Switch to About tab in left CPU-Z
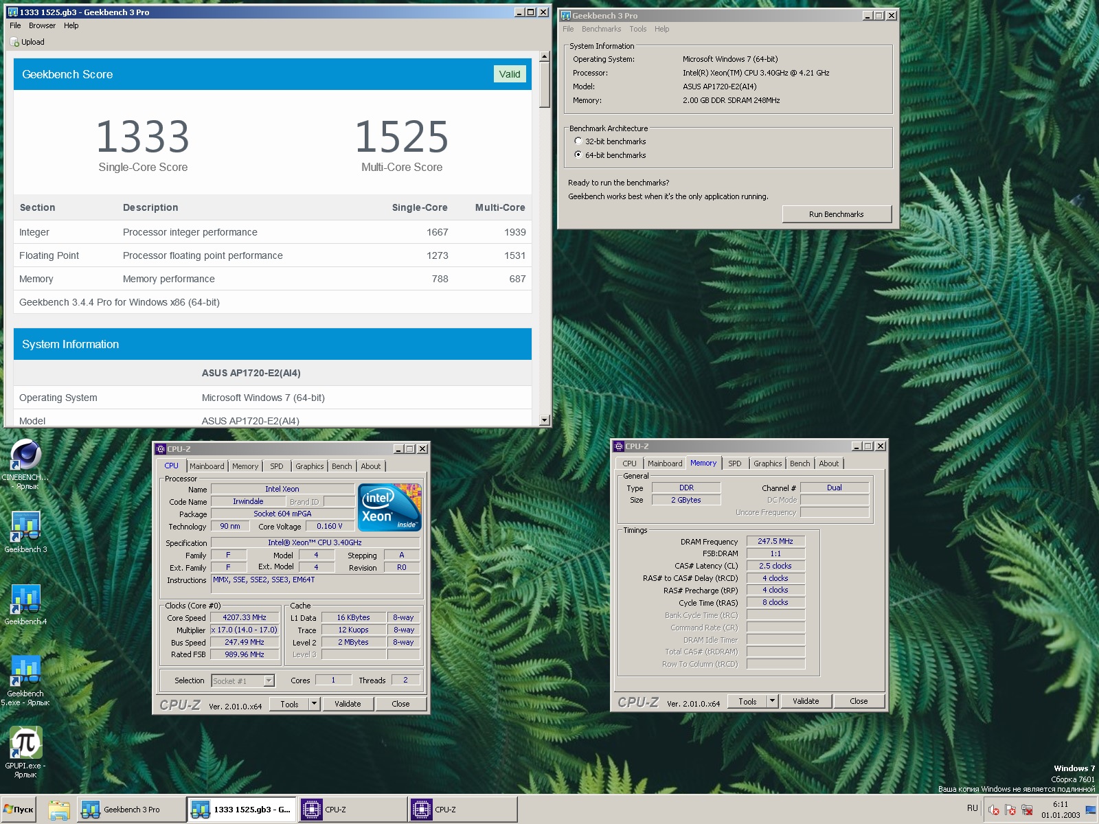The height and width of the screenshot is (824, 1099). pos(371,466)
